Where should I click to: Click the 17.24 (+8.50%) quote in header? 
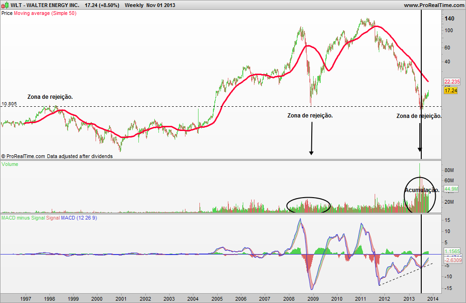[102, 5]
